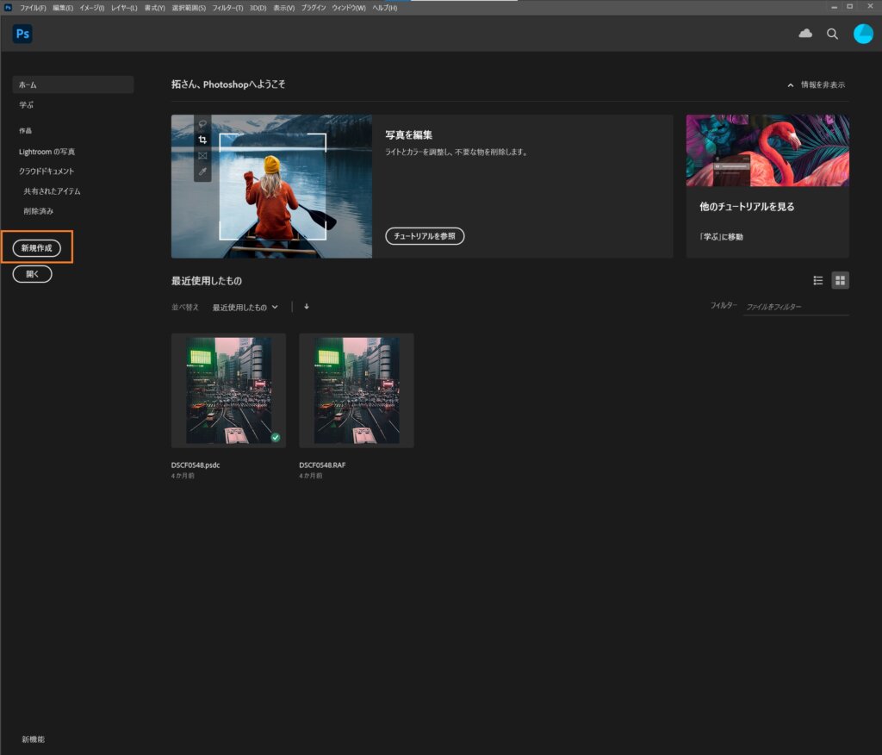The width and height of the screenshot is (882, 755).
Task: Minimize the Photoshop window
Action: click(x=834, y=7)
